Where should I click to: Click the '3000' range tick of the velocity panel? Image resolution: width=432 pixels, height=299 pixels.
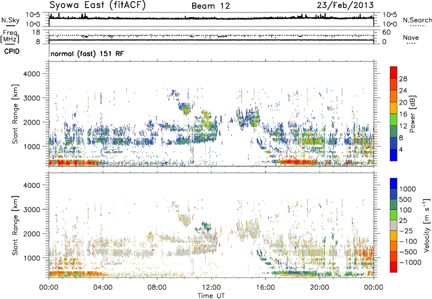point(31,209)
